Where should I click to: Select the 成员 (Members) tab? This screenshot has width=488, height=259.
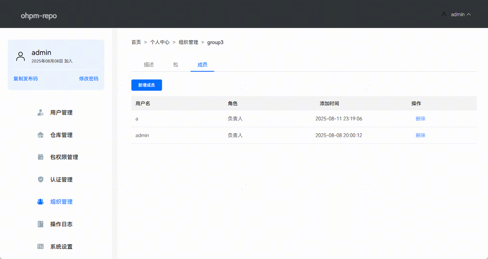click(x=202, y=65)
